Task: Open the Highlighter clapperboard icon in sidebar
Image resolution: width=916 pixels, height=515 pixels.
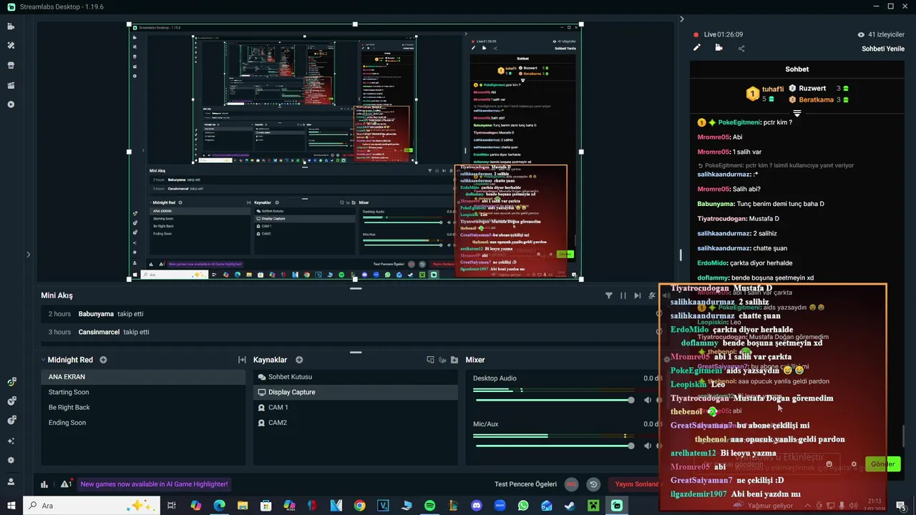Action: (x=11, y=85)
